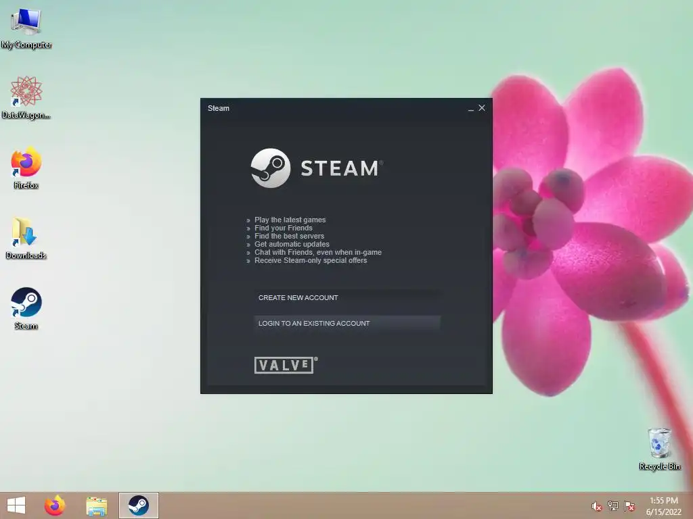This screenshot has width=693, height=519.
Task: Open the network tray icon
Action: [x=613, y=505]
